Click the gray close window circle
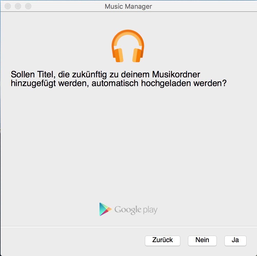This screenshot has height=256, width=257. click(x=8, y=6)
